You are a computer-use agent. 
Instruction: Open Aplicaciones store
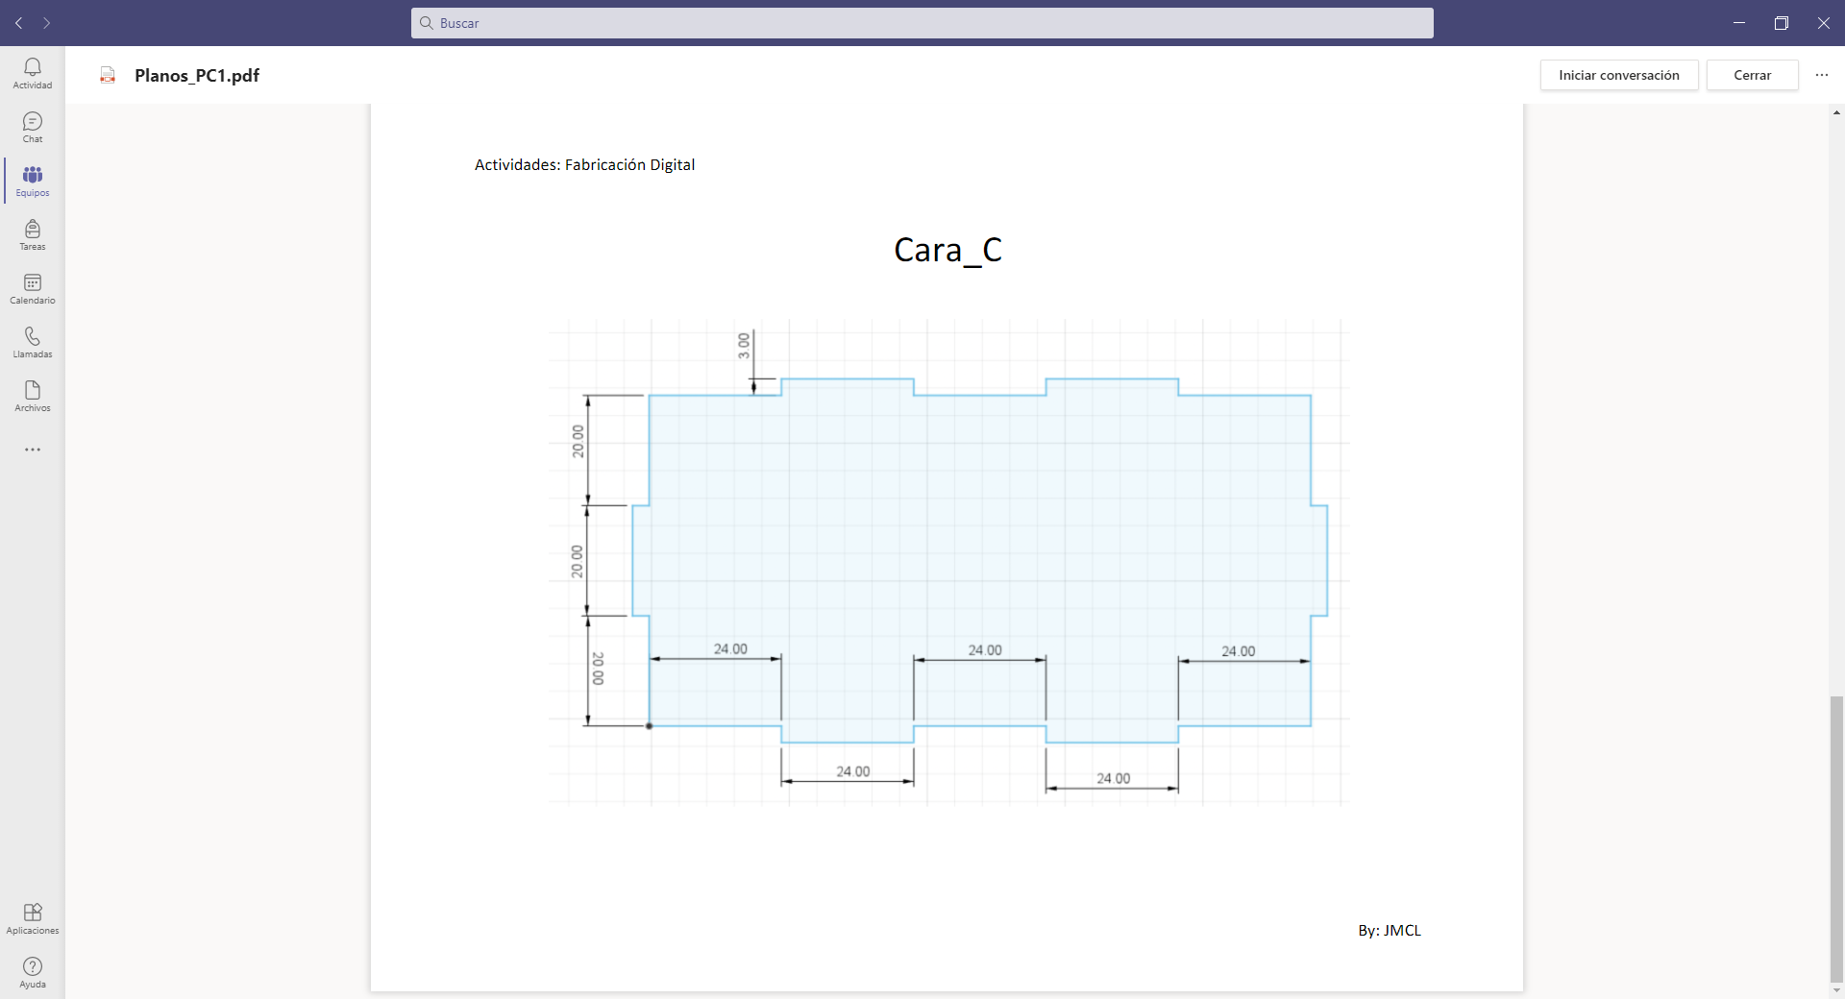point(33,918)
